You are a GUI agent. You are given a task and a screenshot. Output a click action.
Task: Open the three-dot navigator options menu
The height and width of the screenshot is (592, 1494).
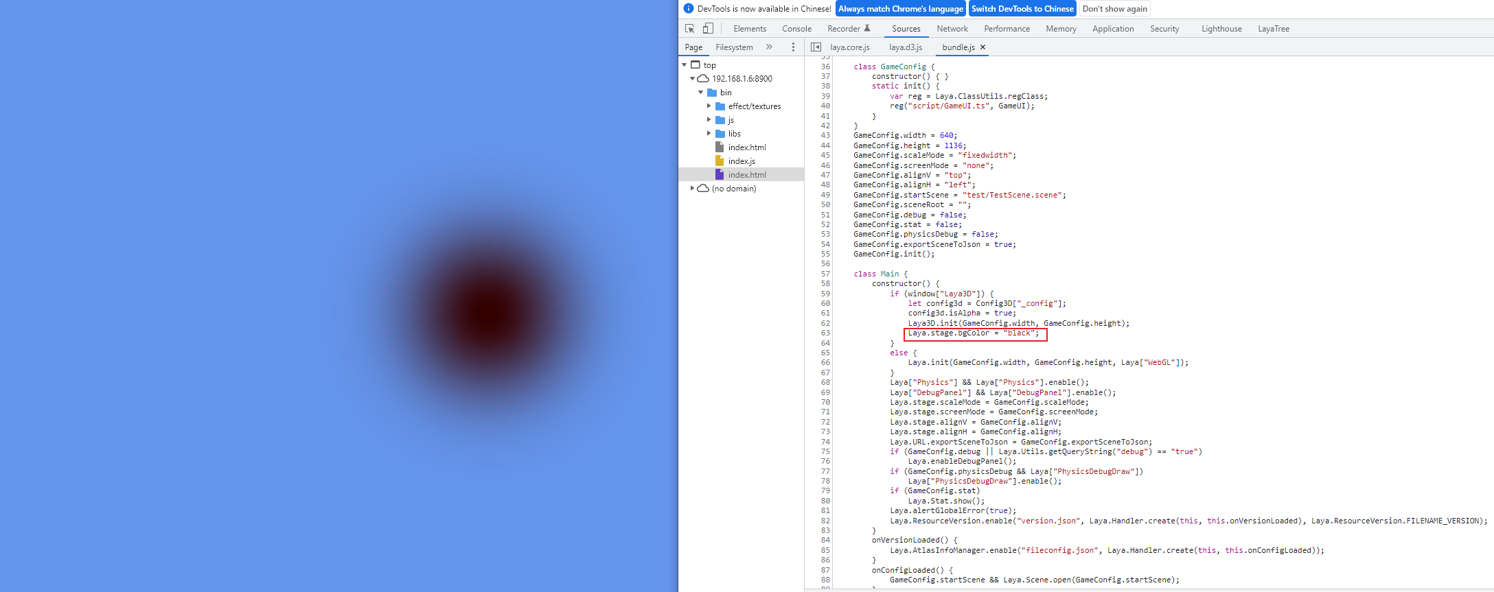pos(793,47)
